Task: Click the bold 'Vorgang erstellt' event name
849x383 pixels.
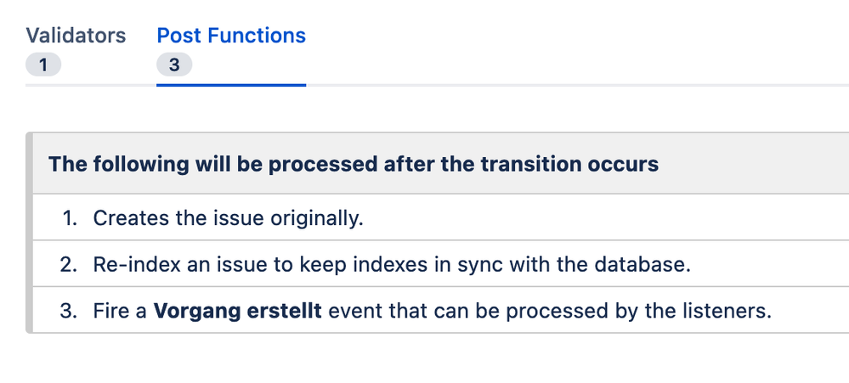Action: coord(238,311)
